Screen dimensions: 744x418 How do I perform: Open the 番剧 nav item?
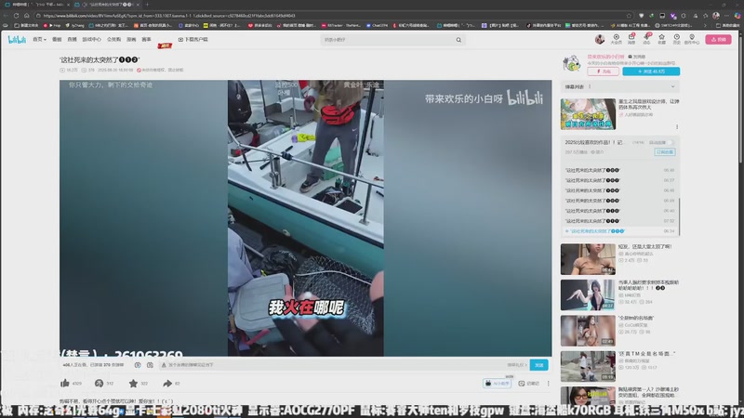[x=57, y=39]
